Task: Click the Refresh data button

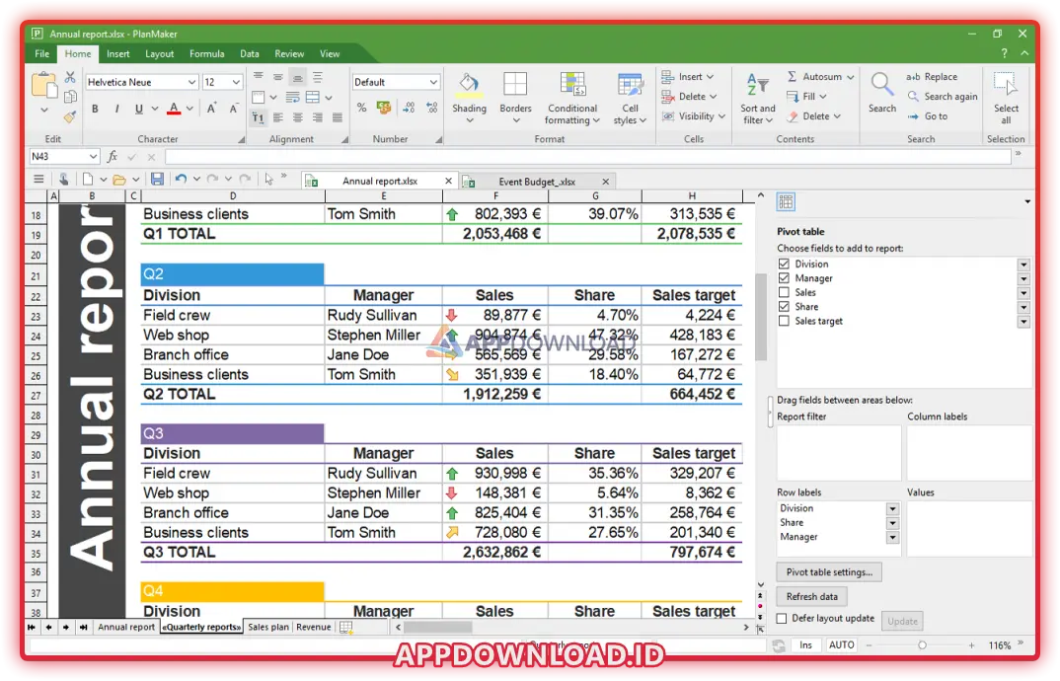Action: pos(812,596)
